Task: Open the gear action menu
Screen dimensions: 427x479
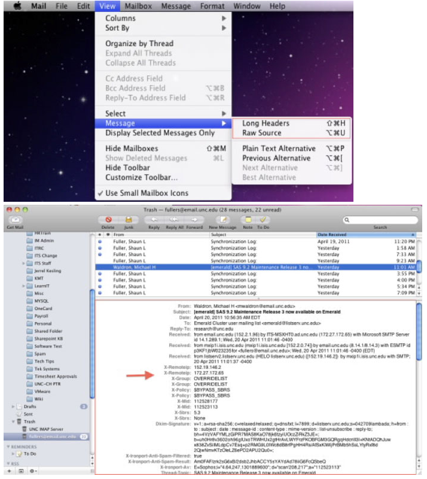Action: (x=33, y=472)
